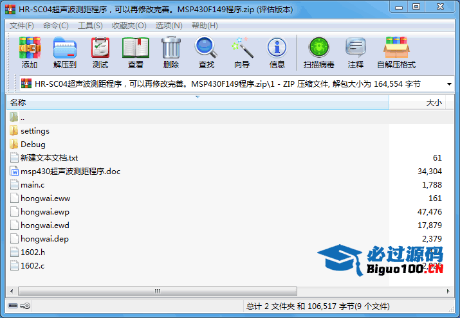Sort by the Size (大小) column header
Screen dimensions: 460x318
(x=417, y=103)
